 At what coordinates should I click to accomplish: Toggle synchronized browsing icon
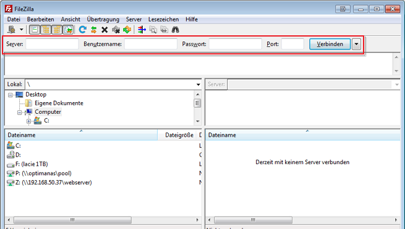tap(164, 30)
